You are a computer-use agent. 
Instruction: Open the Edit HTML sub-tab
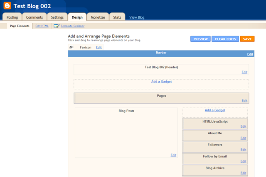42,26
